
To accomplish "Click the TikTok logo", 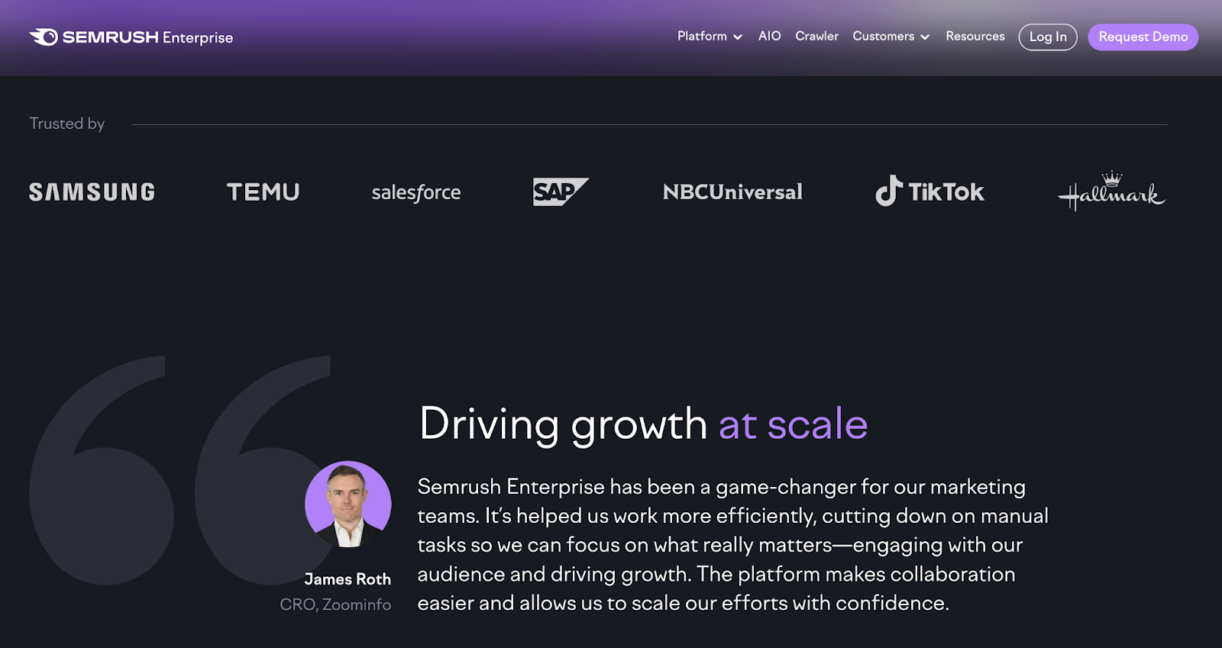I will point(929,192).
